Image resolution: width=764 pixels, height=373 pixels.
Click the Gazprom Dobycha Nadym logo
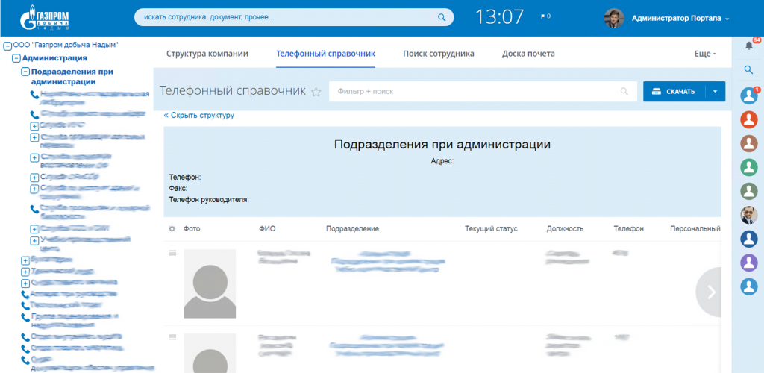[x=44, y=17]
